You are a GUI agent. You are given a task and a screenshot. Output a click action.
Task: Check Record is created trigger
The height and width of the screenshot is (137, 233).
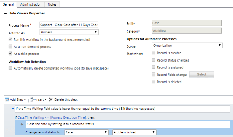154,53
